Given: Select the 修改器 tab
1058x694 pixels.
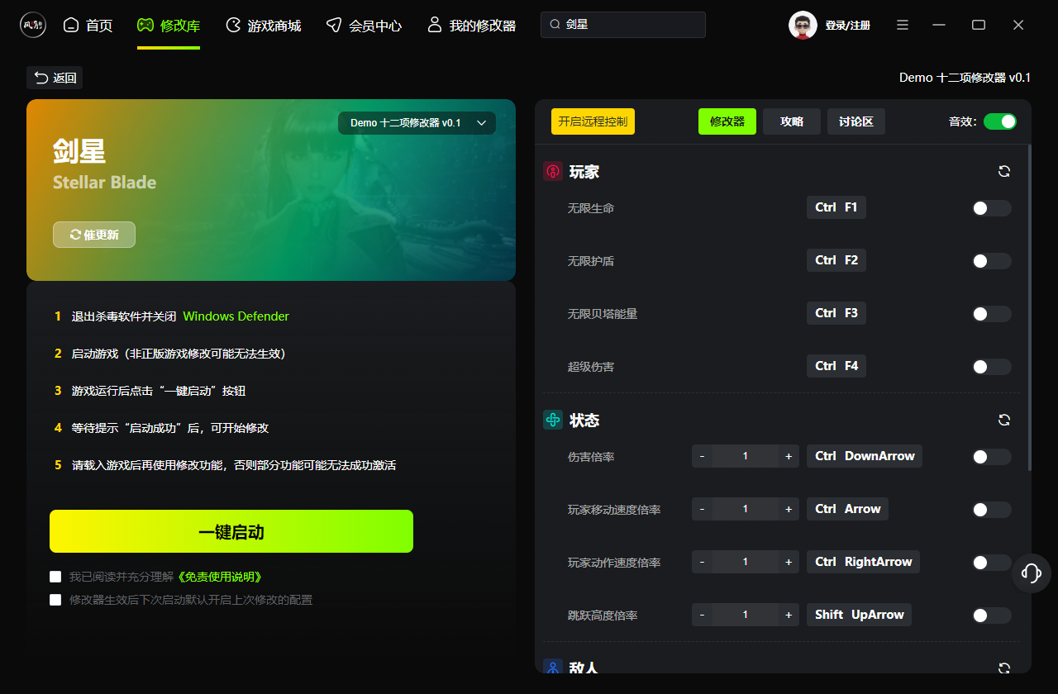Looking at the screenshot, I should coord(727,121).
